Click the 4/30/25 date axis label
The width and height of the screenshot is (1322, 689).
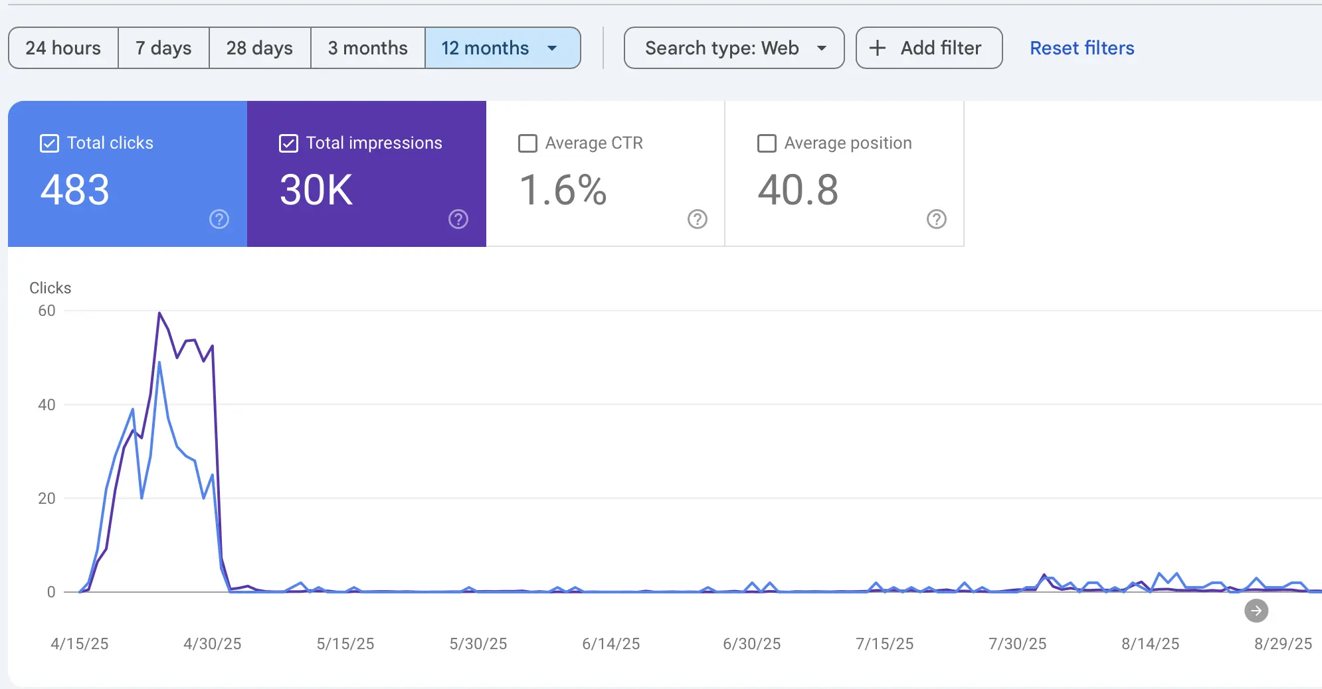click(213, 643)
